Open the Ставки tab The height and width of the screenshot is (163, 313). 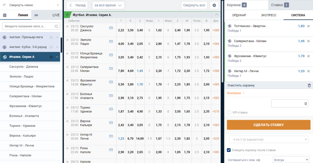291,5
